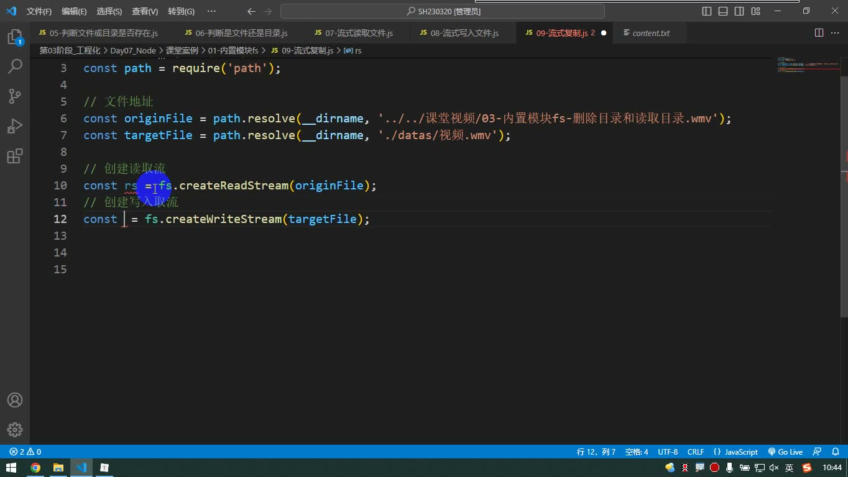Show problems via errors and warnings counter

[x=25, y=452]
